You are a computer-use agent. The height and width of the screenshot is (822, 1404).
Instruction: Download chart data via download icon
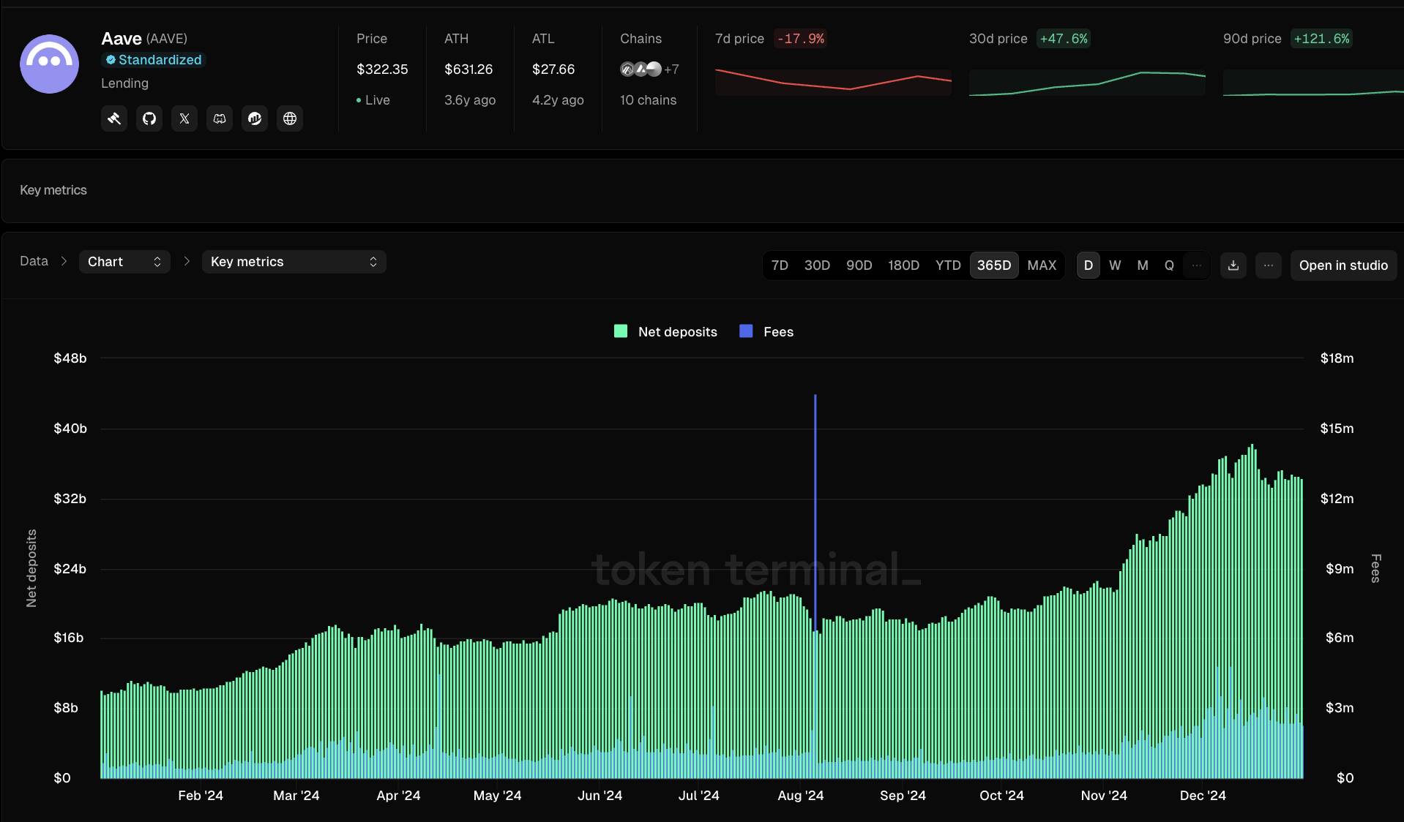(x=1233, y=265)
